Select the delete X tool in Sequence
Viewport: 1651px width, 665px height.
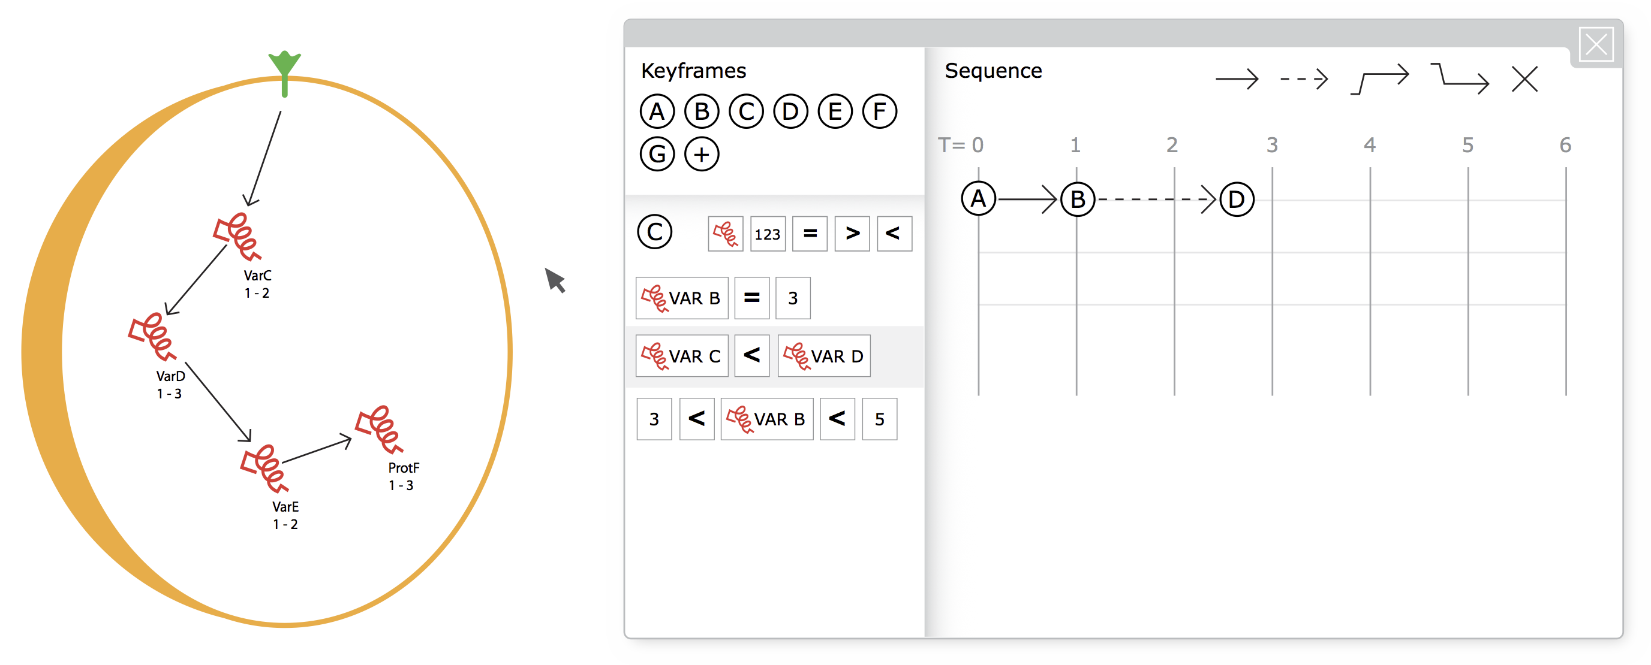click(x=1524, y=79)
